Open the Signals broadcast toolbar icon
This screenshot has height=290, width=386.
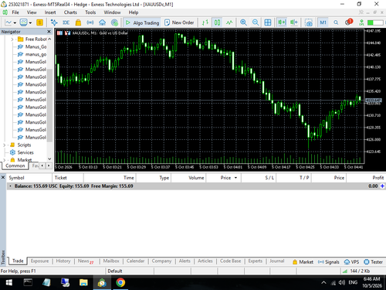(90, 22)
